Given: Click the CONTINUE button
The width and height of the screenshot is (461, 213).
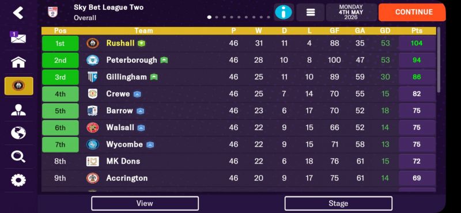Looking at the screenshot, I should pos(412,12).
